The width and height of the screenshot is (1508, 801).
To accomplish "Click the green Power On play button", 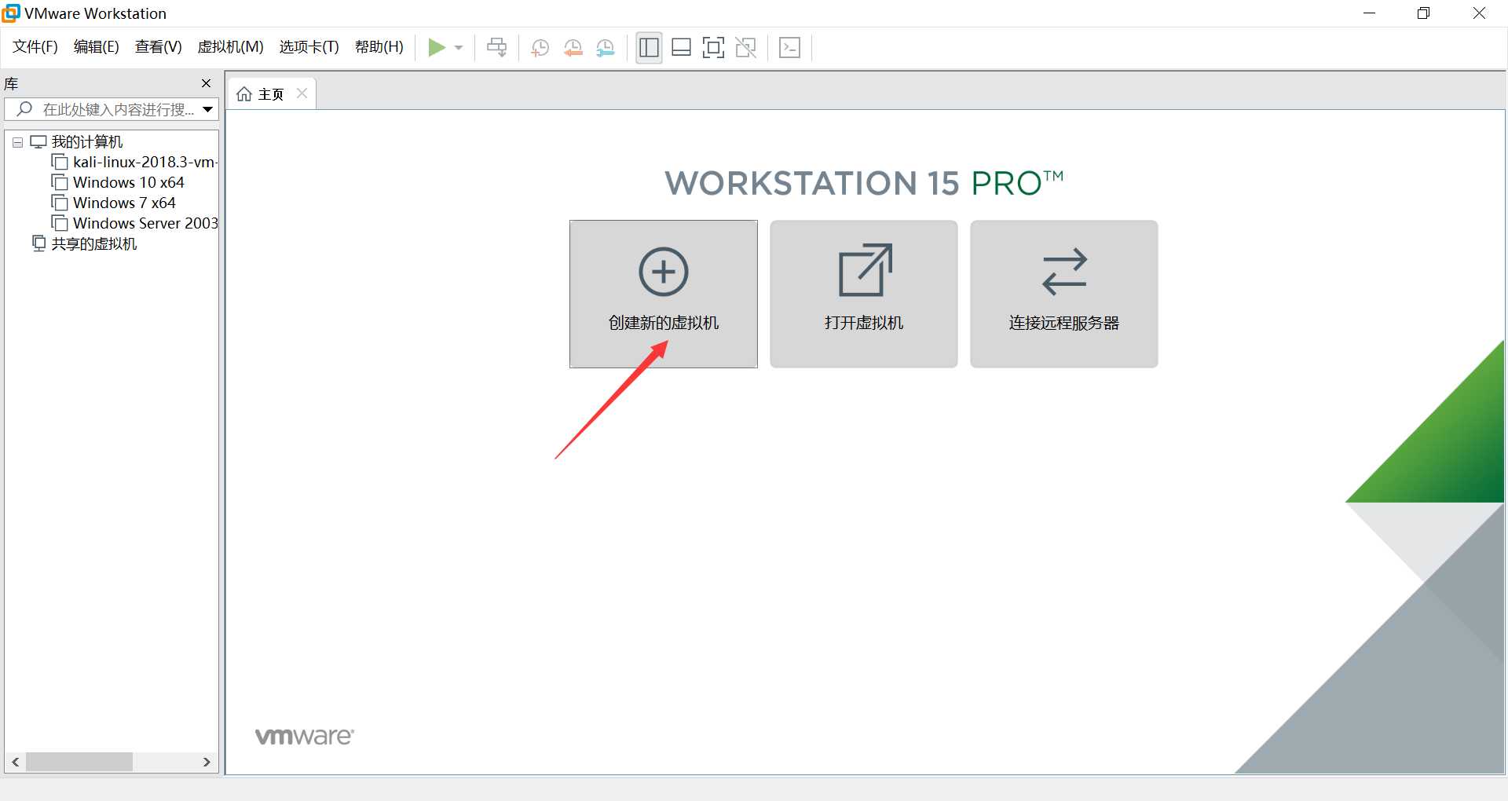I will pyautogui.click(x=437, y=48).
